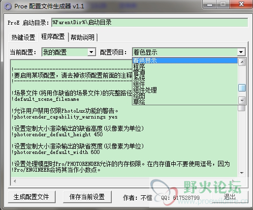253x210 pixels.
Task: Click the dropdown list scrollbar thumb
Action: click(242, 88)
